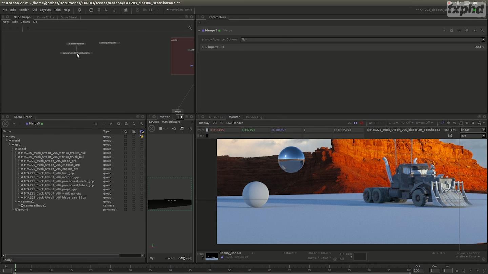Open the Swipe Off dropdown
This screenshot has height=274, width=488.
424,123
